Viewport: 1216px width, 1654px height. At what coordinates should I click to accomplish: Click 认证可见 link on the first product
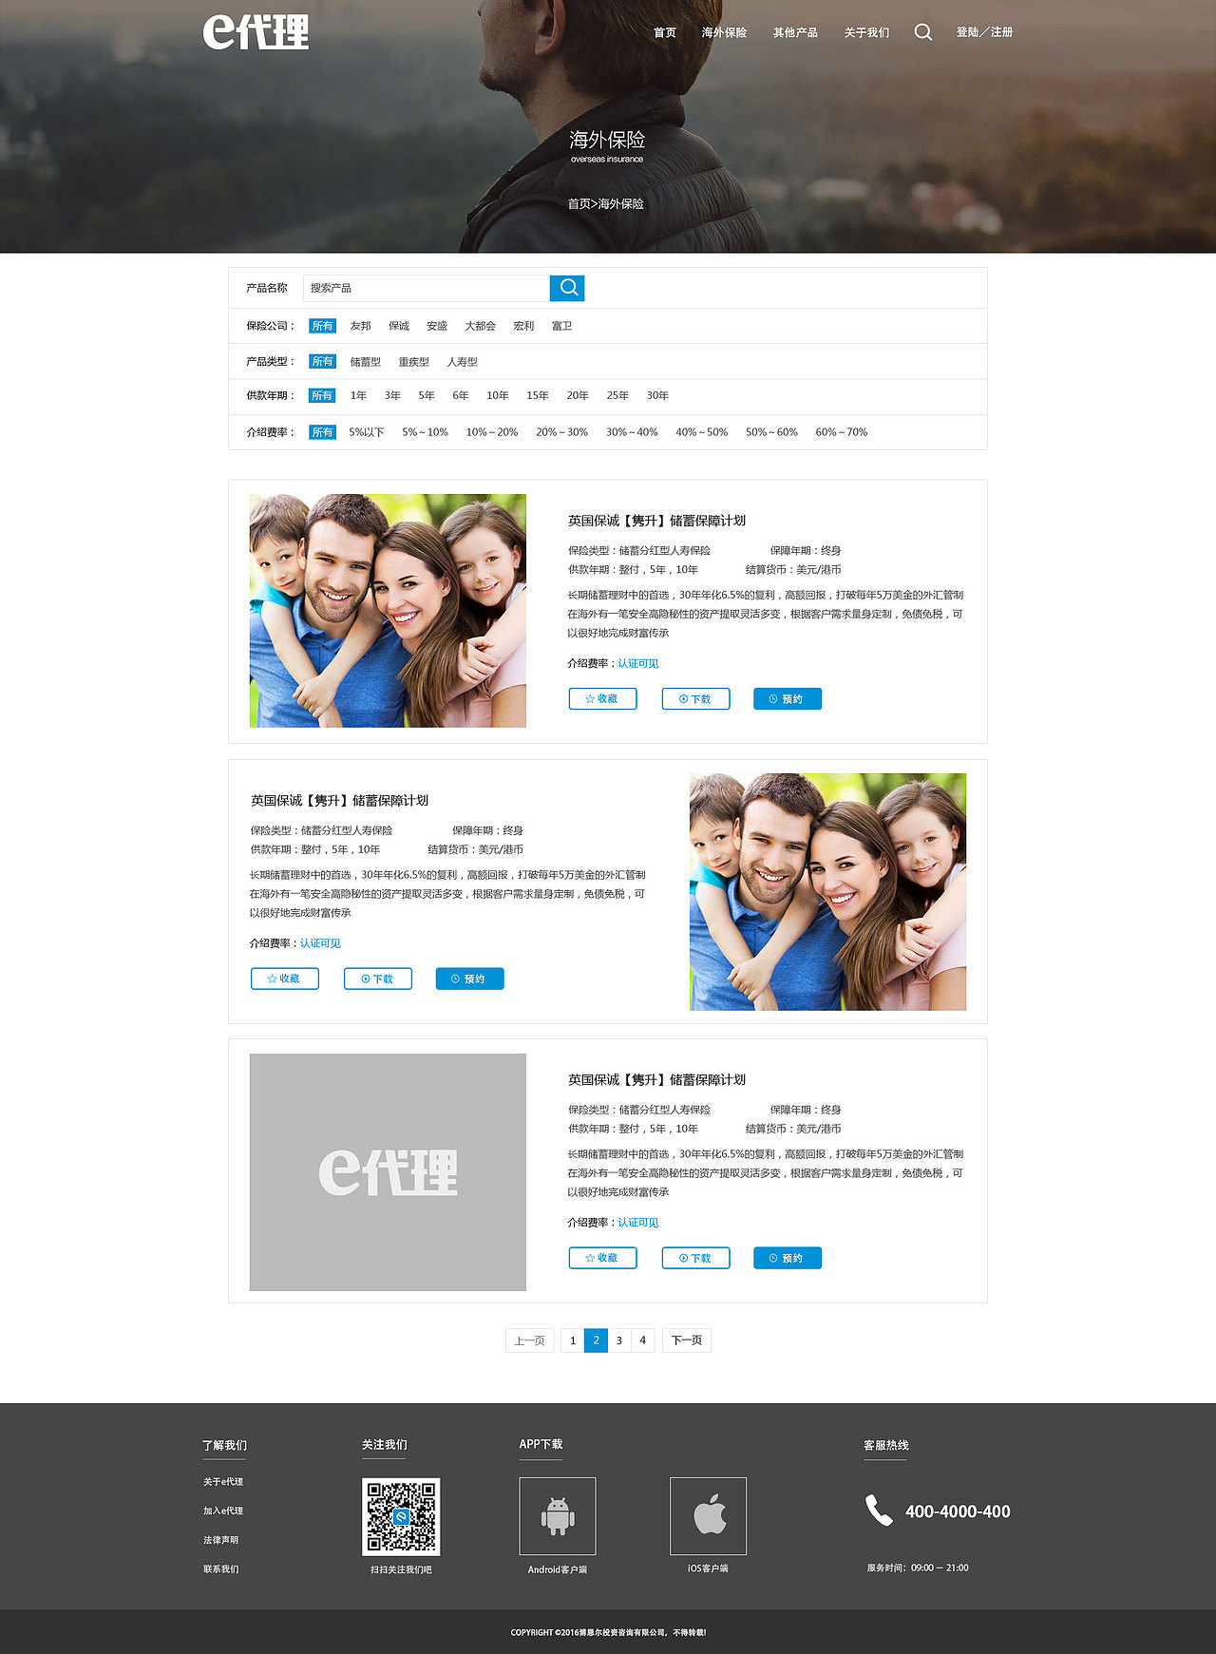click(x=638, y=663)
